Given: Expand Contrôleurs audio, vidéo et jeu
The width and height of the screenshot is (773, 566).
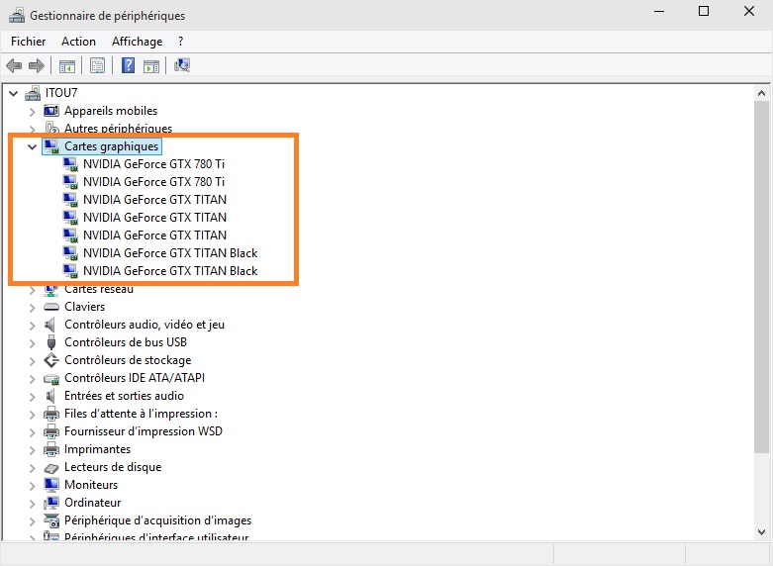Looking at the screenshot, I should coord(32,325).
